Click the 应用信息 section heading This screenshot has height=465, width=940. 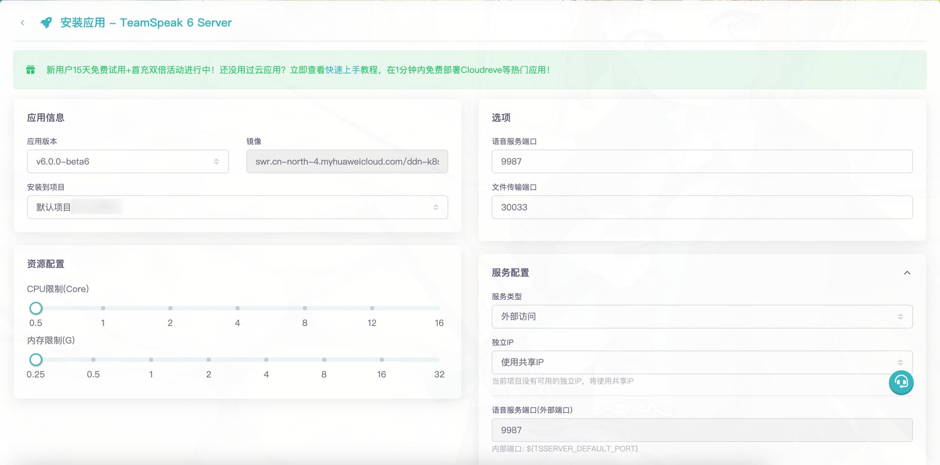[x=46, y=118]
